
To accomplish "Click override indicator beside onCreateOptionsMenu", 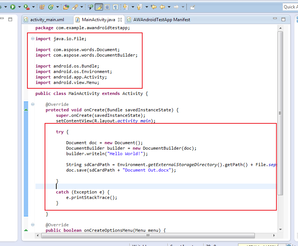I will [x=26, y=230].
